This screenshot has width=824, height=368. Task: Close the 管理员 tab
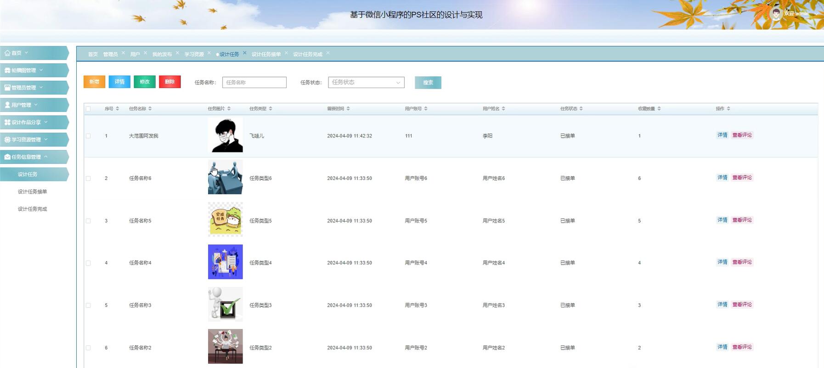point(123,53)
